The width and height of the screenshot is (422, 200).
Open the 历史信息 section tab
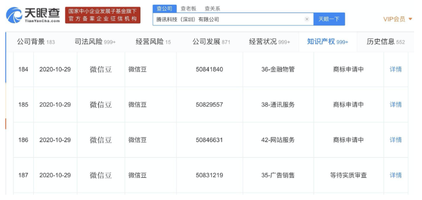386,42
